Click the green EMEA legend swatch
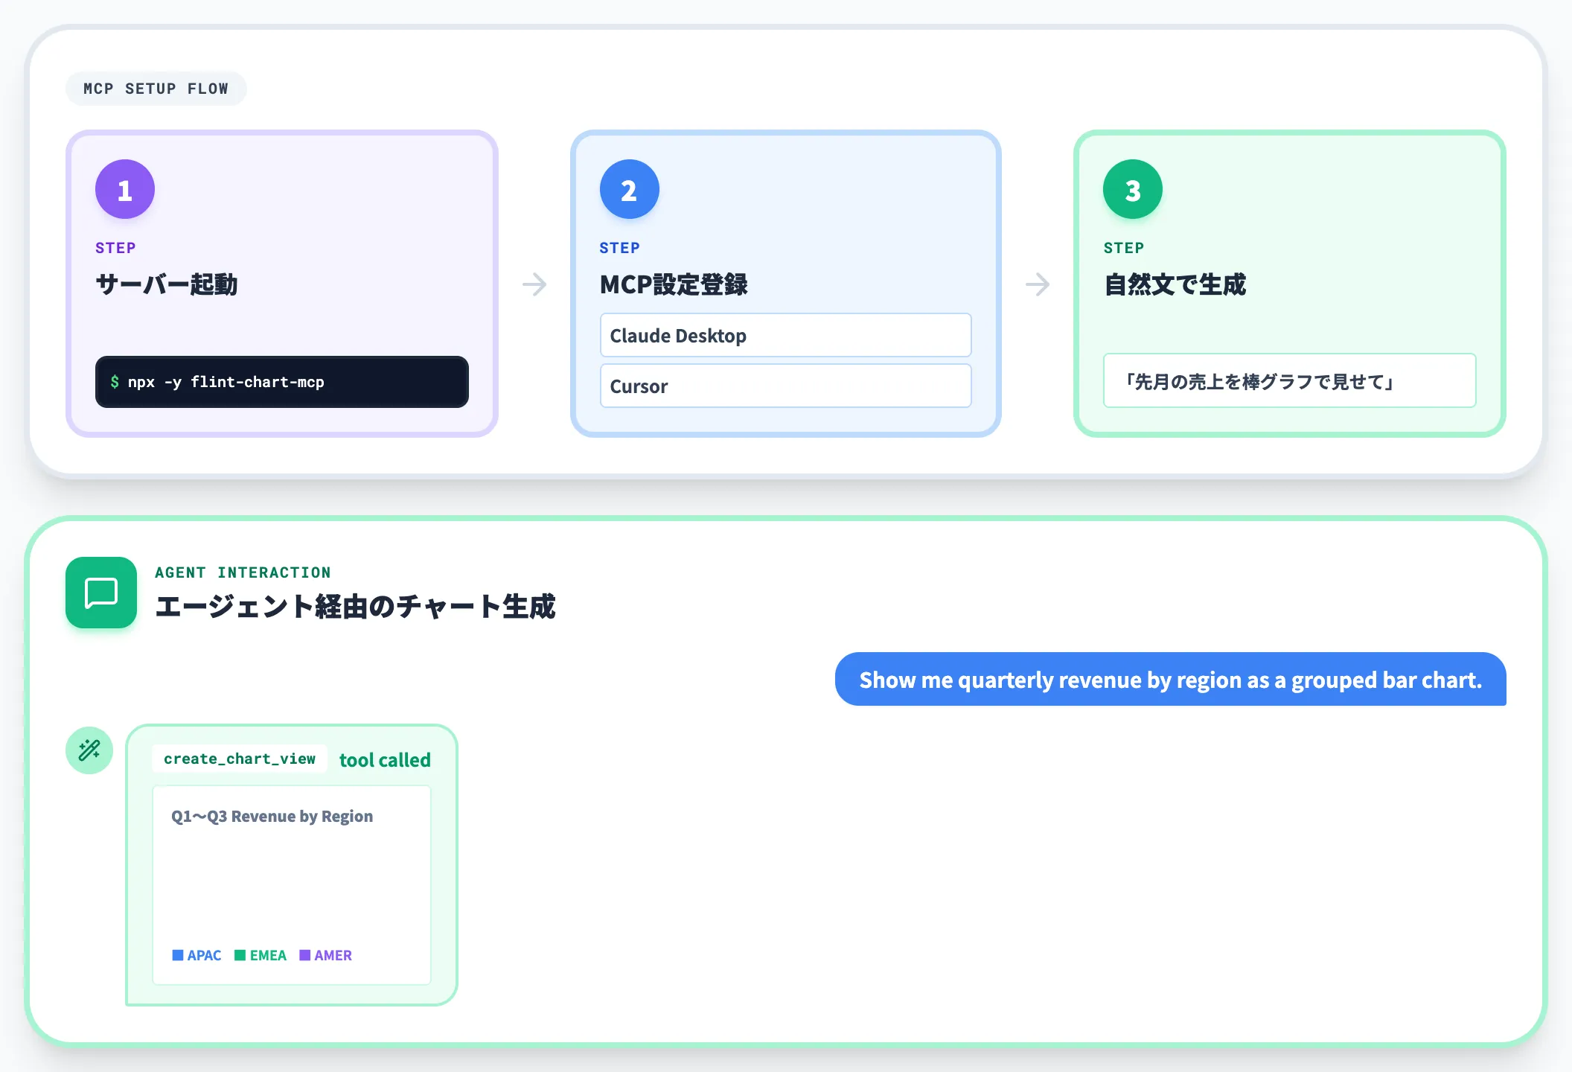 click(240, 955)
